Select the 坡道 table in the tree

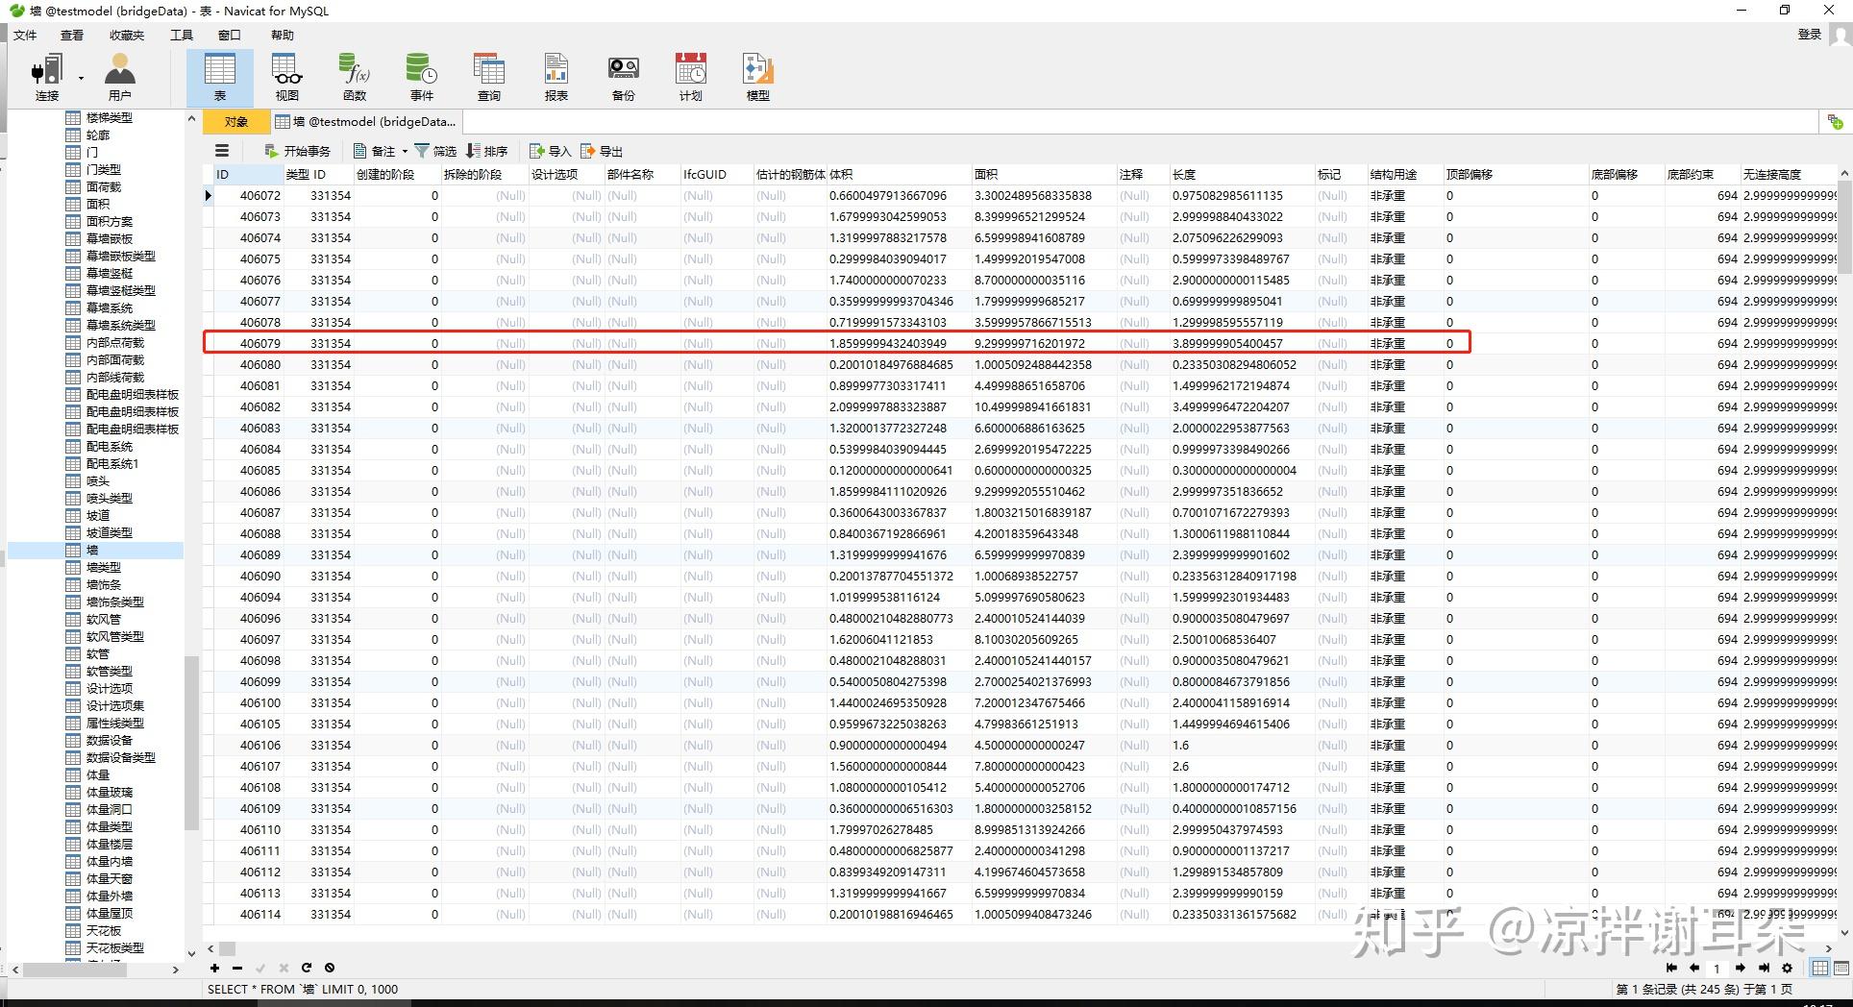[97, 516]
